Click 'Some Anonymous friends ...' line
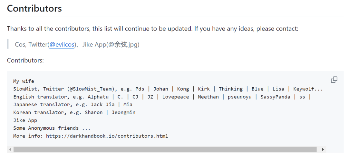The height and width of the screenshot is (157, 348). 52,128
